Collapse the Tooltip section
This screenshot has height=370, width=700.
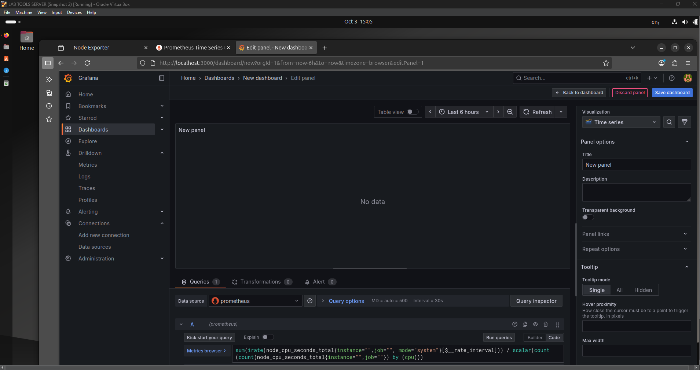687,267
